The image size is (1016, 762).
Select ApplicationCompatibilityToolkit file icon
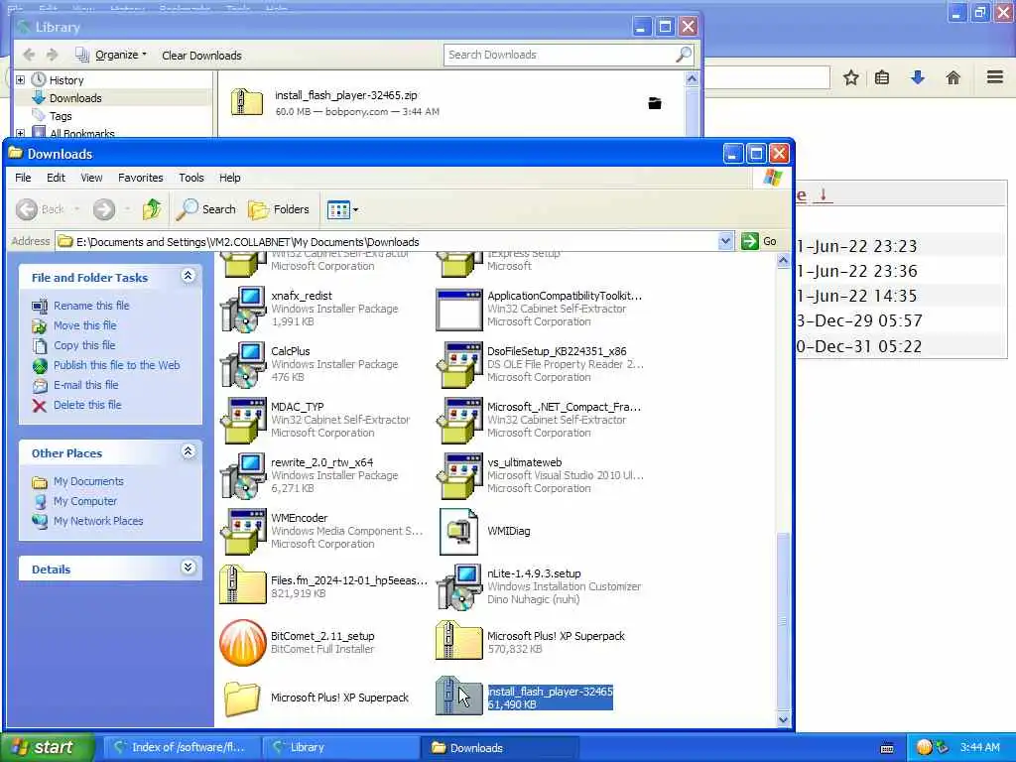(458, 310)
